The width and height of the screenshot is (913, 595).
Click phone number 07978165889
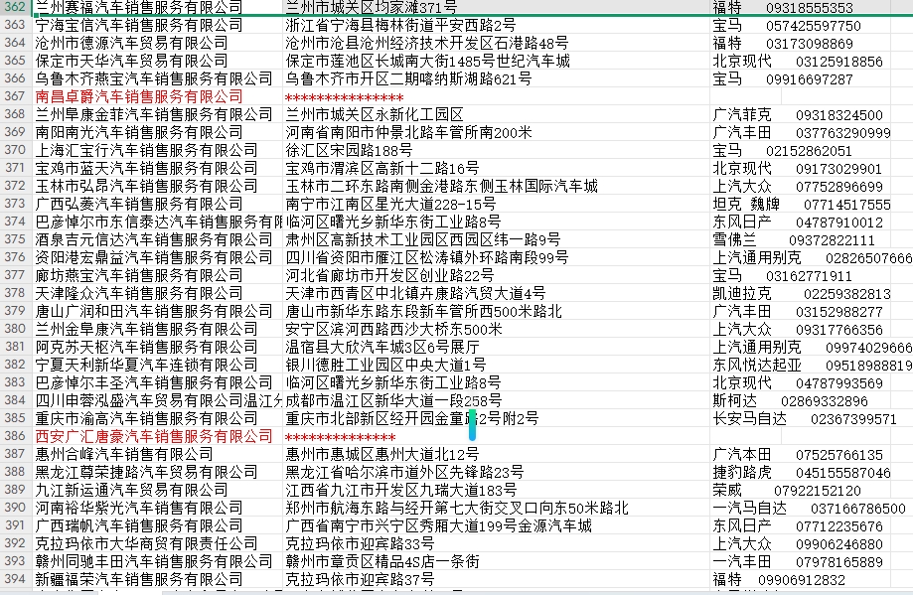pyautogui.click(x=839, y=562)
